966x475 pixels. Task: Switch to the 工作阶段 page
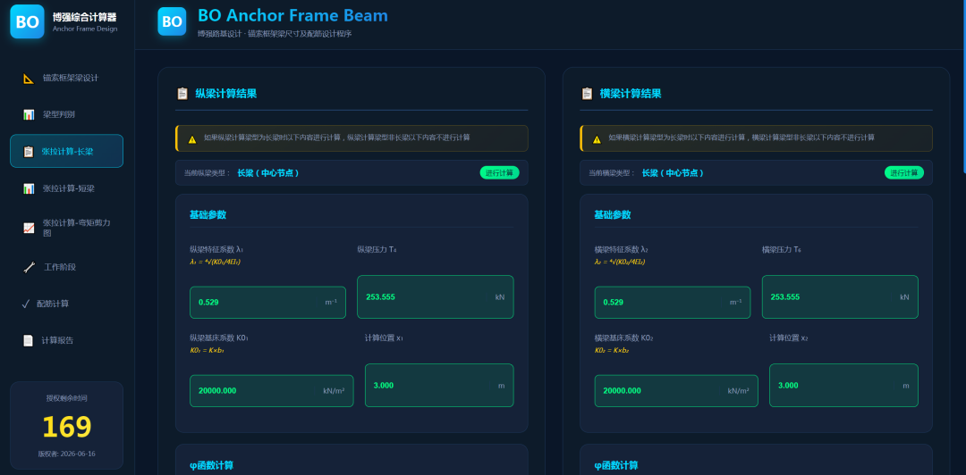pyautogui.click(x=66, y=267)
